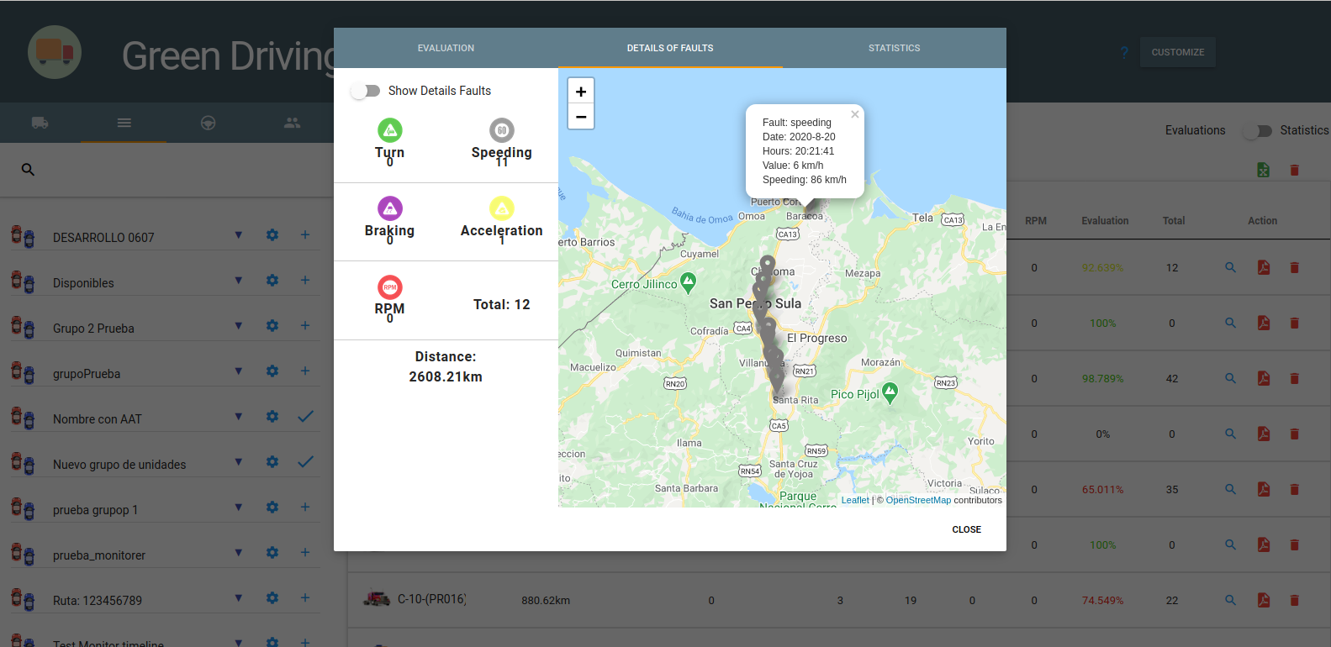Uncheck the Nuevo grupo de unidades checkmark

click(x=305, y=462)
